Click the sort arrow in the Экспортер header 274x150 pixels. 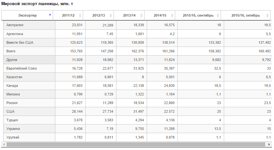point(50,15)
